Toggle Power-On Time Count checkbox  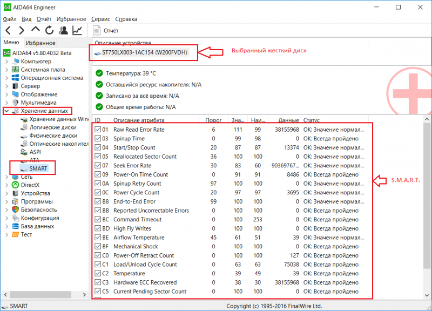98,174
